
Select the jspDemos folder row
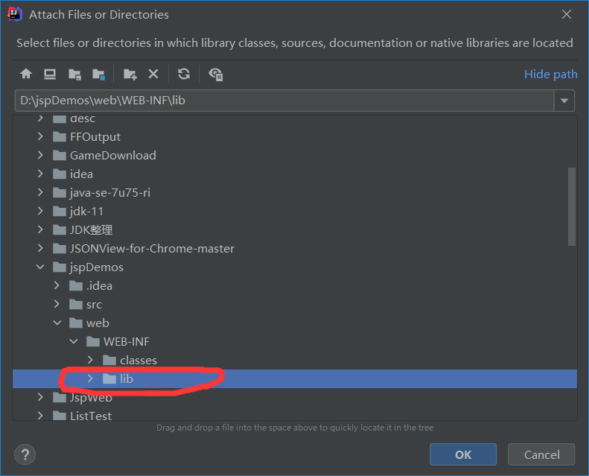pos(295,267)
